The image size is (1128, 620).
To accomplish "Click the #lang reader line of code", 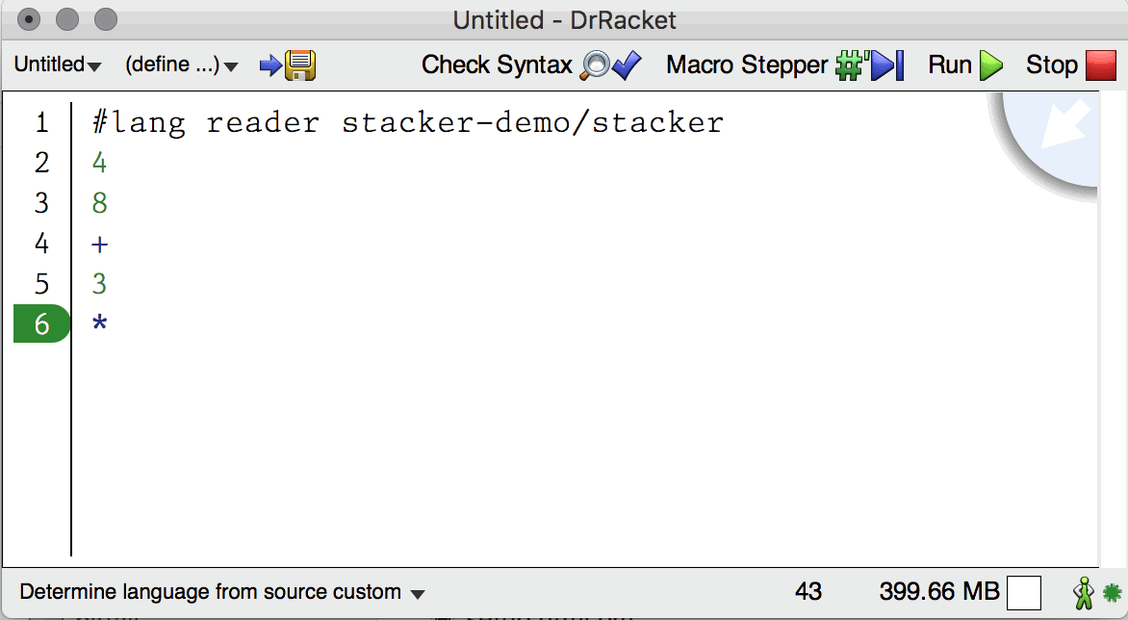I will (x=407, y=123).
